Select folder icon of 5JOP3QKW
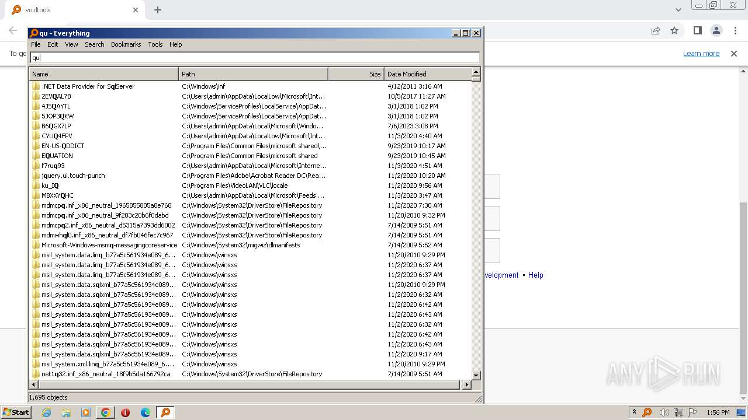748x420 pixels. pyautogui.click(x=36, y=116)
